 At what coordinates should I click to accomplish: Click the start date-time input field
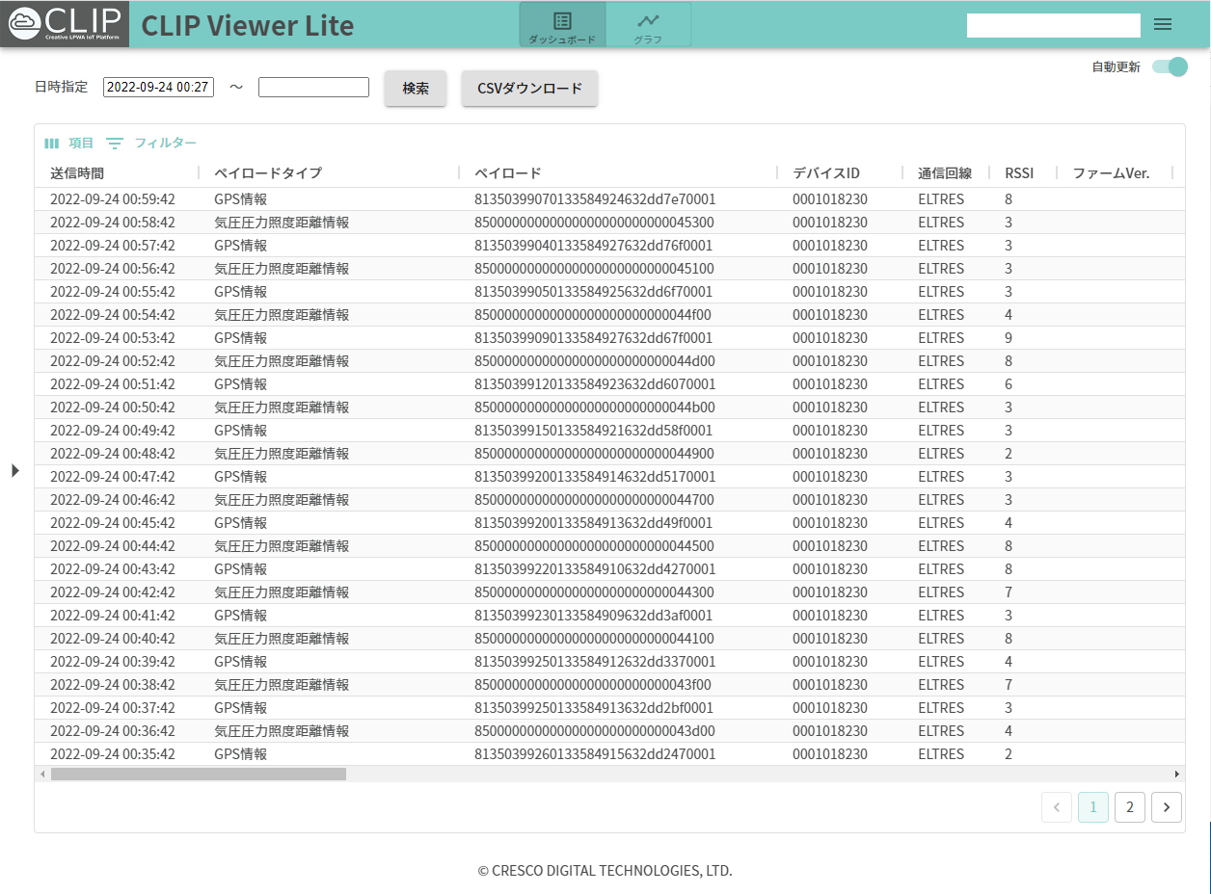tap(158, 87)
